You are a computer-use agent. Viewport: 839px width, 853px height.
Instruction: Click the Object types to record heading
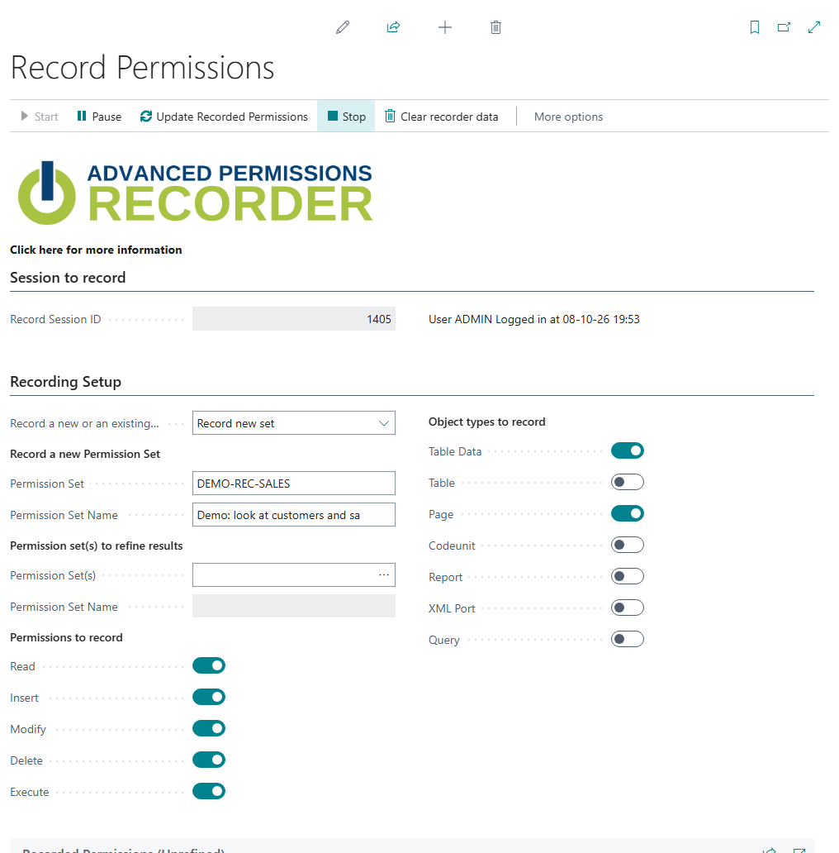487,422
